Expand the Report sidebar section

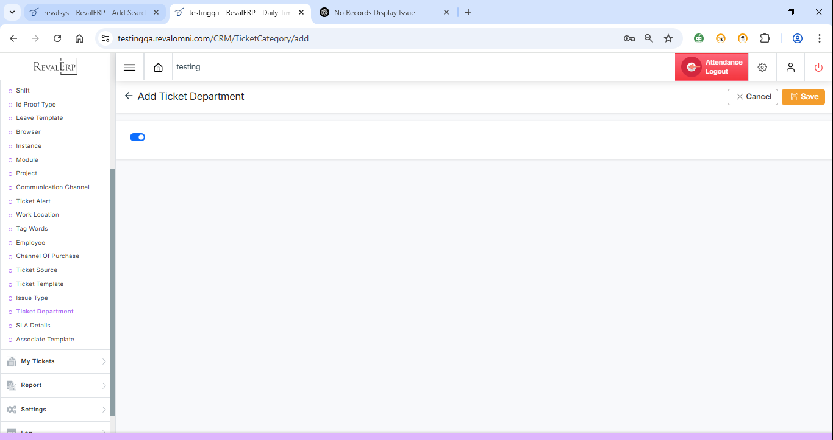[x=55, y=385]
